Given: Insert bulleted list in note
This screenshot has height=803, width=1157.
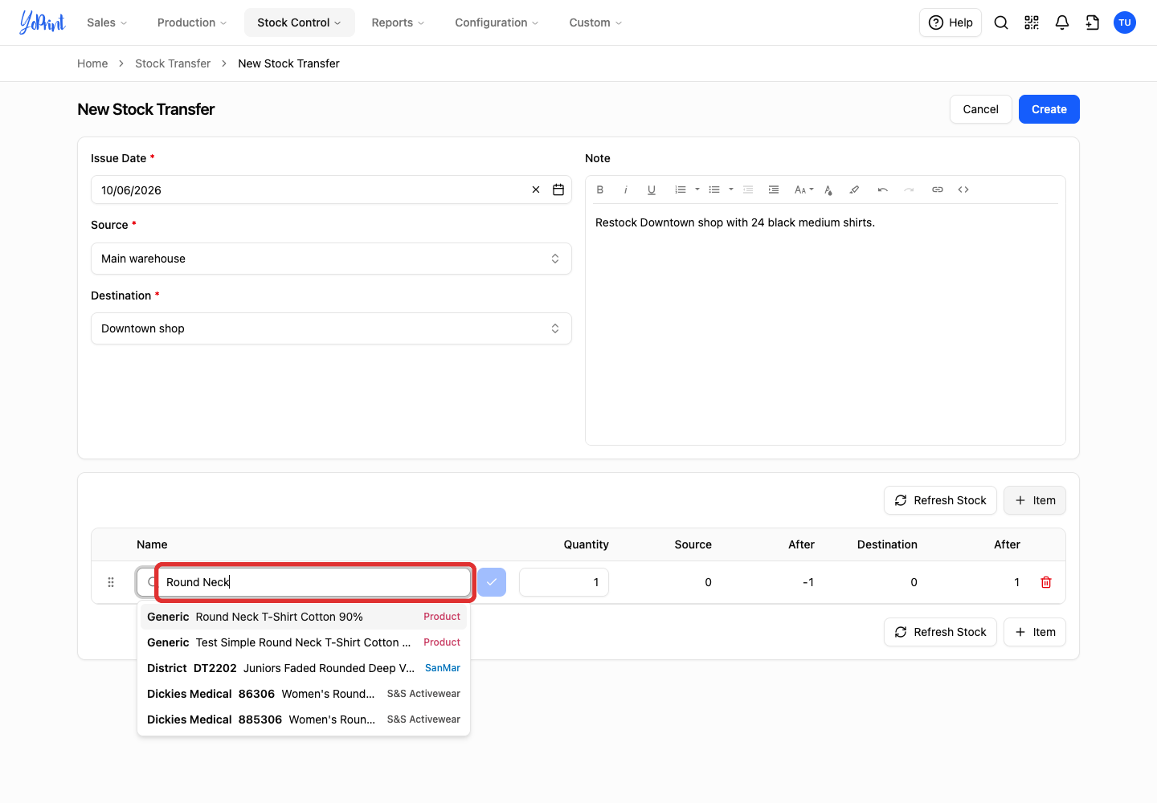Looking at the screenshot, I should [714, 190].
